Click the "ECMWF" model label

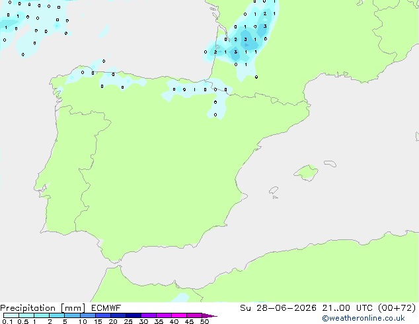pyautogui.click(x=106, y=308)
